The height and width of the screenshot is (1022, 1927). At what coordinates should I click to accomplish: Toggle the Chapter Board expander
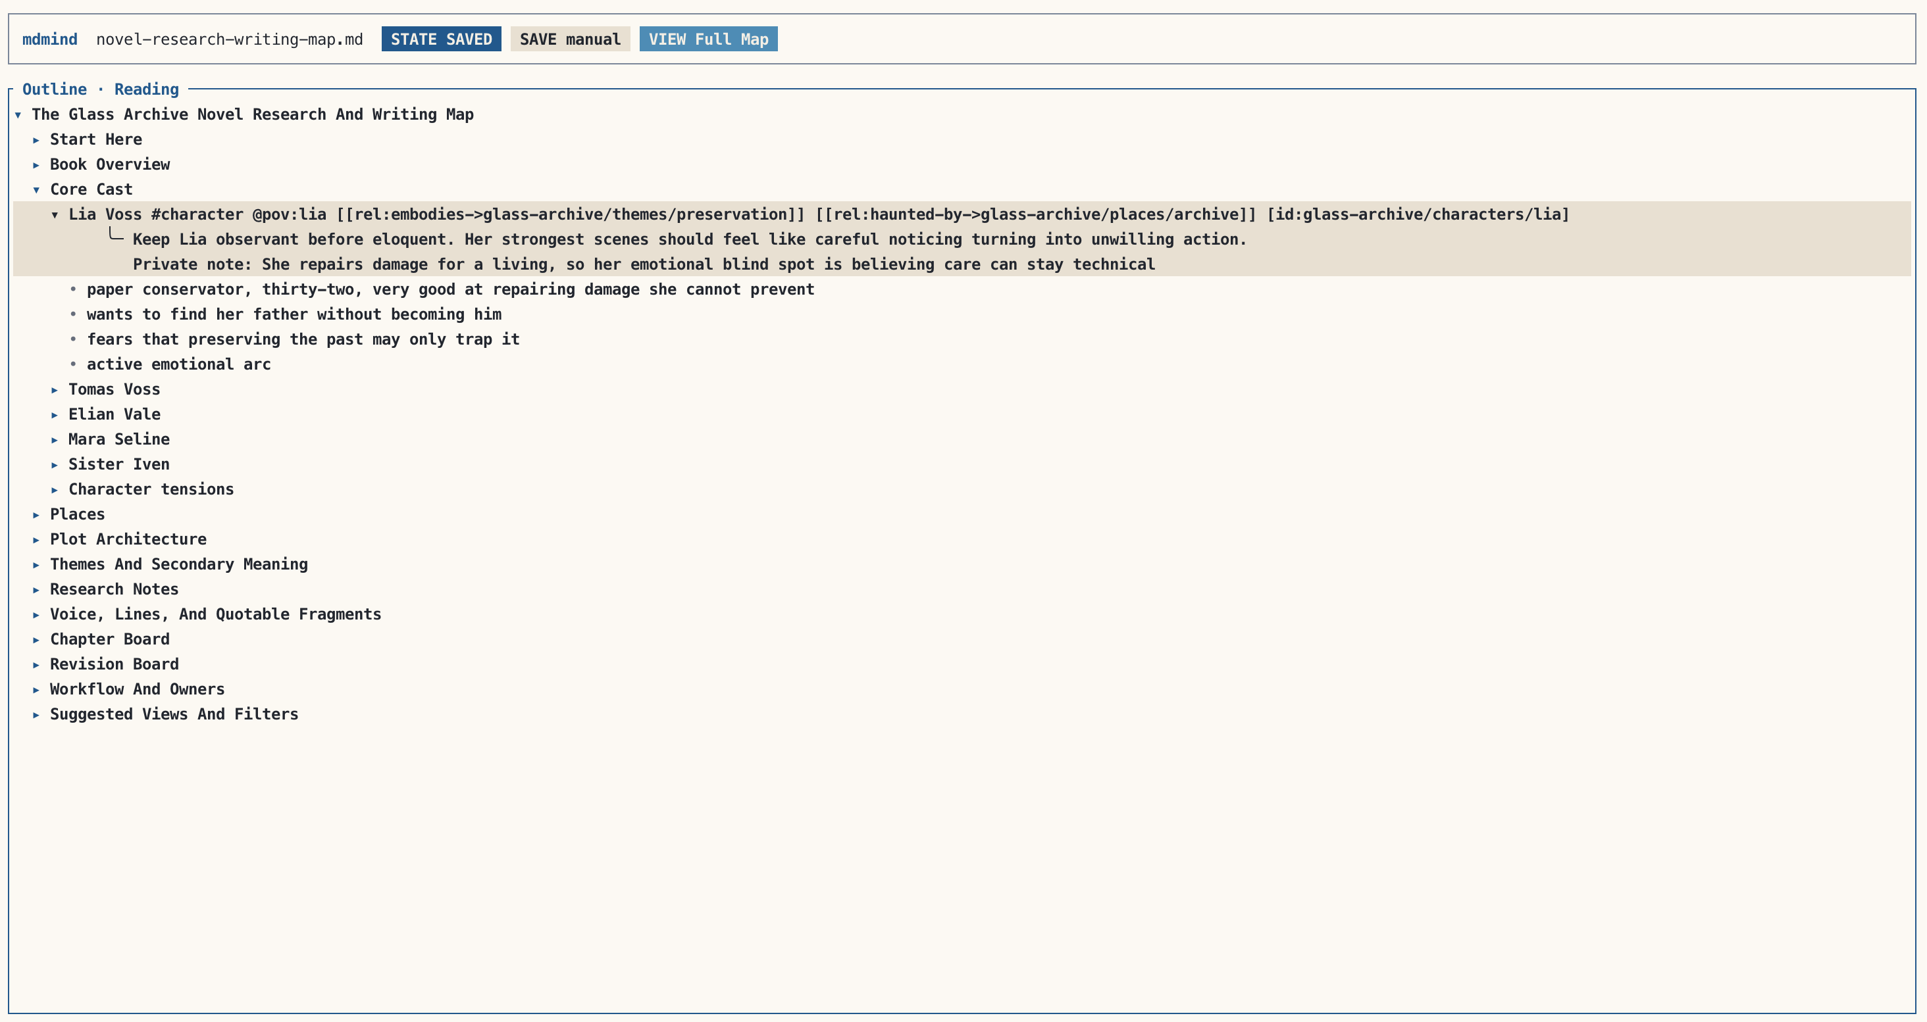(37, 639)
